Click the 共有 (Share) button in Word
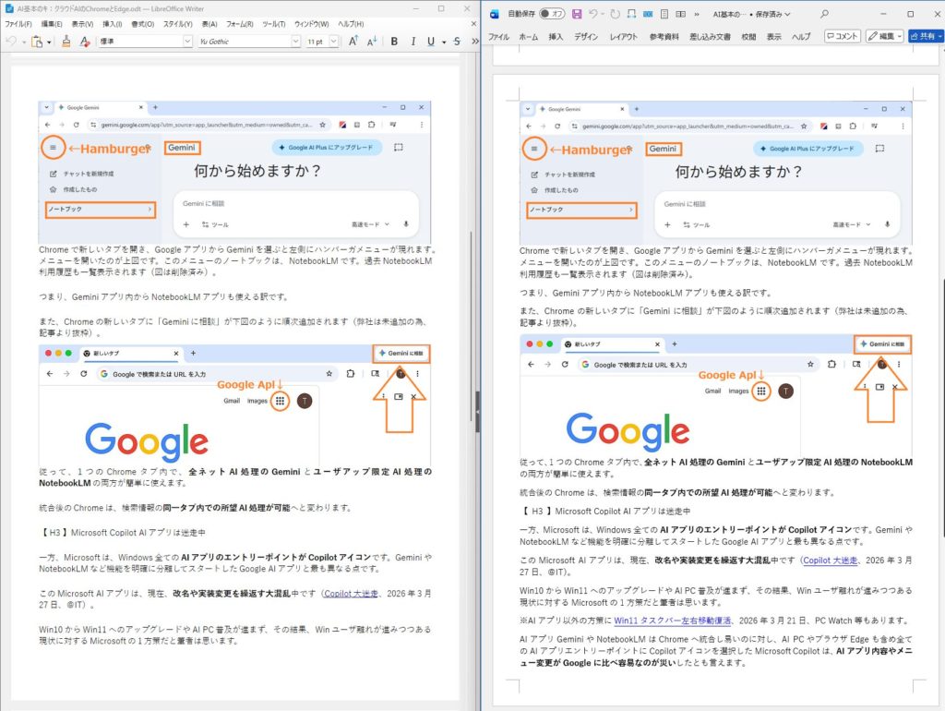Viewport: 945px width, 711px height. (x=924, y=36)
